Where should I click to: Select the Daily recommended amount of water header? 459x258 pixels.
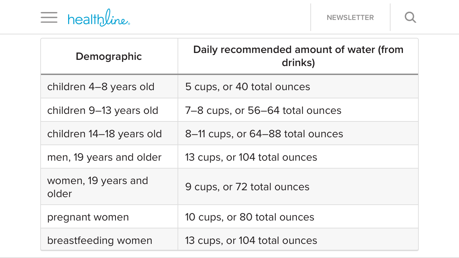click(298, 56)
